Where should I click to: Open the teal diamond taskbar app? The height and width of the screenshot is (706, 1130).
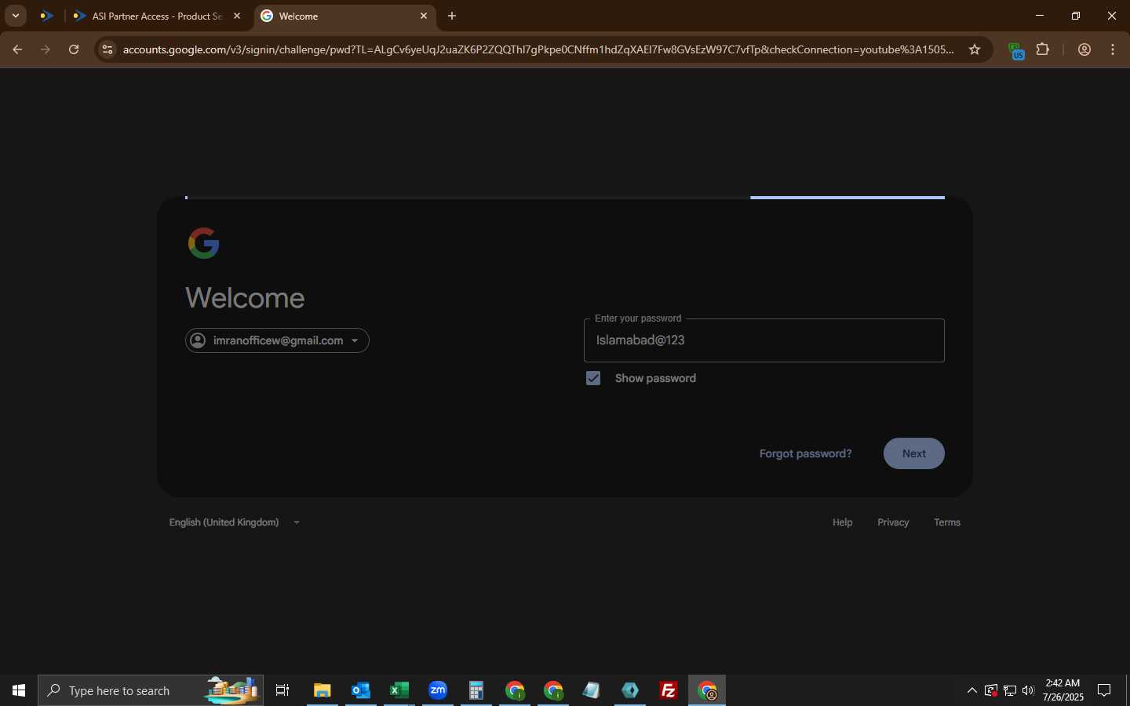[630, 690]
